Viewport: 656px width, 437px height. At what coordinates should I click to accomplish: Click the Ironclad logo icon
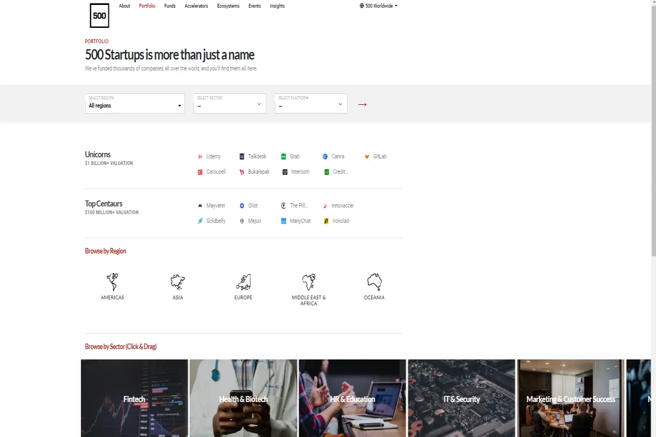[x=326, y=221]
